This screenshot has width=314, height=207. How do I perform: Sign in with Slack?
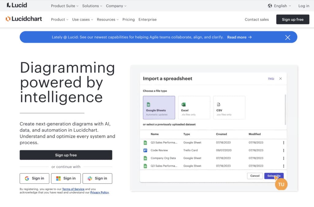pos(98,178)
